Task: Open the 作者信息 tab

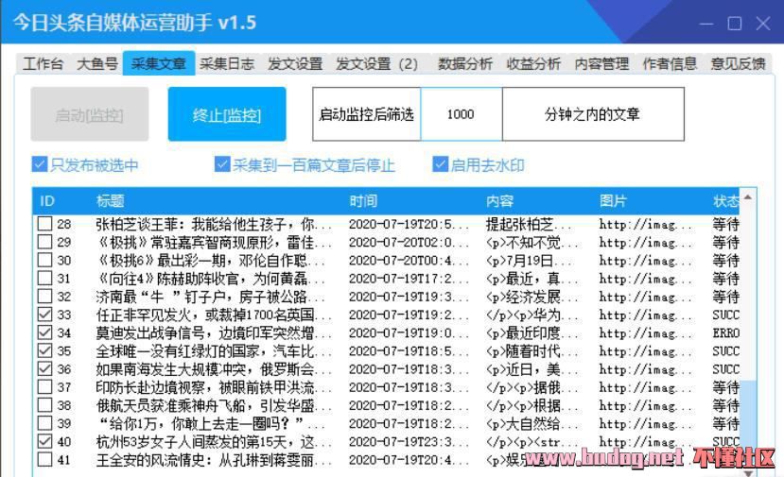Action: (x=670, y=64)
